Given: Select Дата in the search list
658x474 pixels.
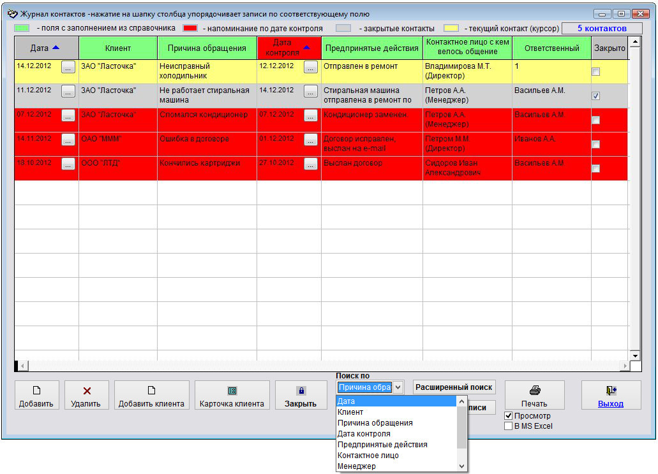Looking at the screenshot, I should 396,401.
